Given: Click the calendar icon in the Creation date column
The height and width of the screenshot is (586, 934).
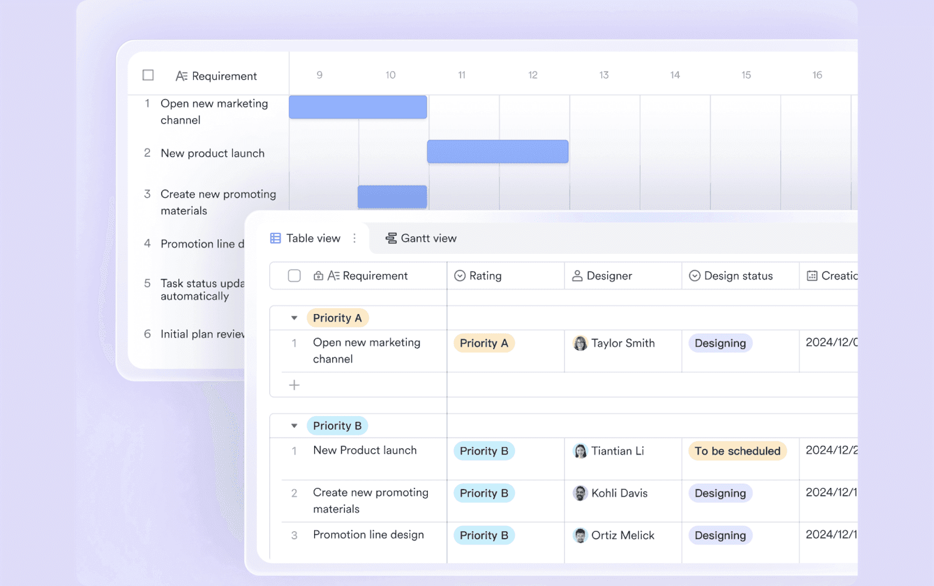Looking at the screenshot, I should pos(811,275).
